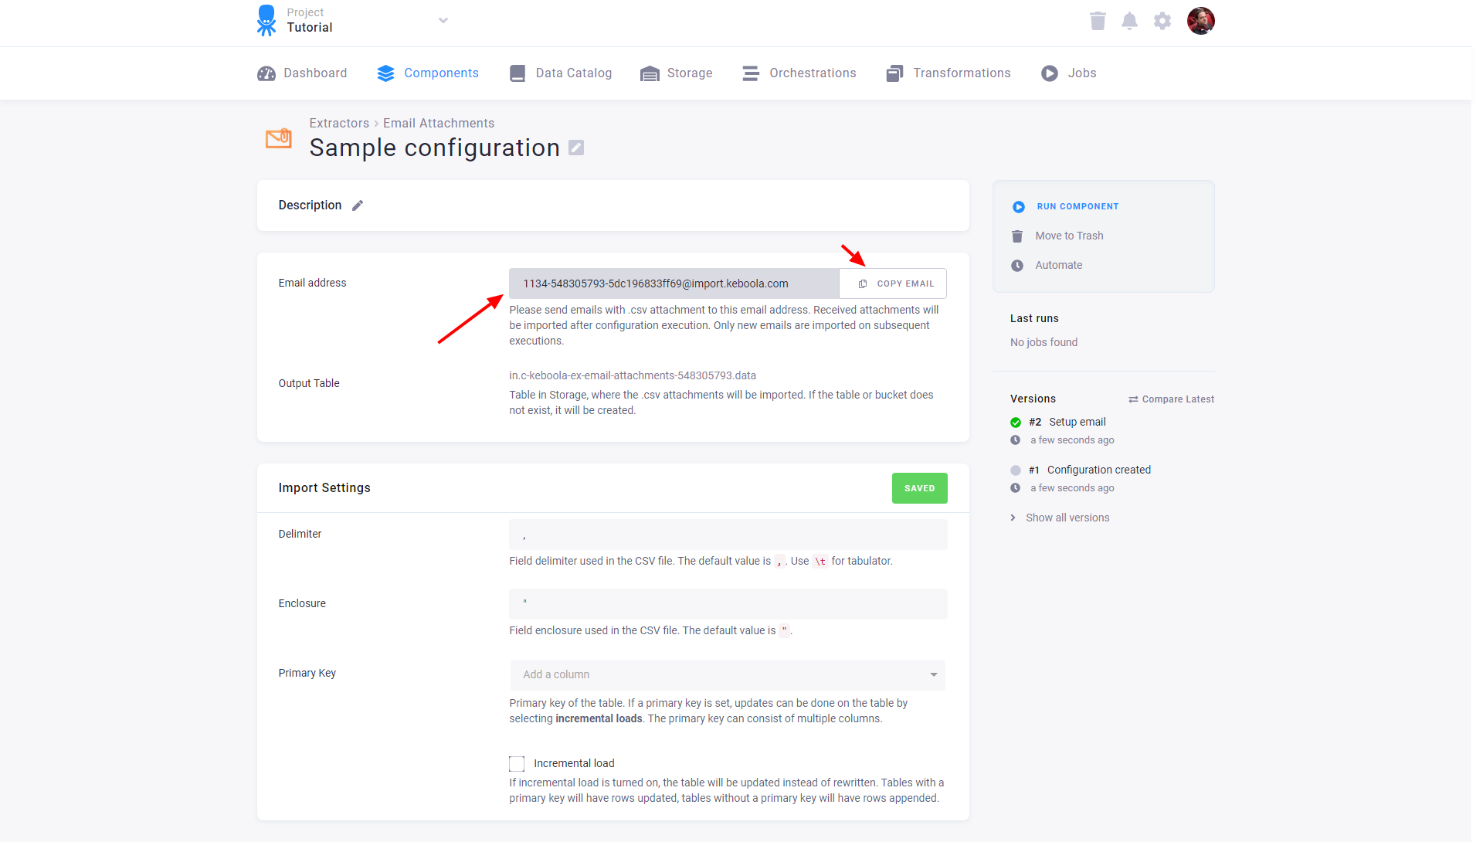The height and width of the screenshot is (842, 1483).
Task: Click the Move to Trash bin icon
Action: point(1017,236)
